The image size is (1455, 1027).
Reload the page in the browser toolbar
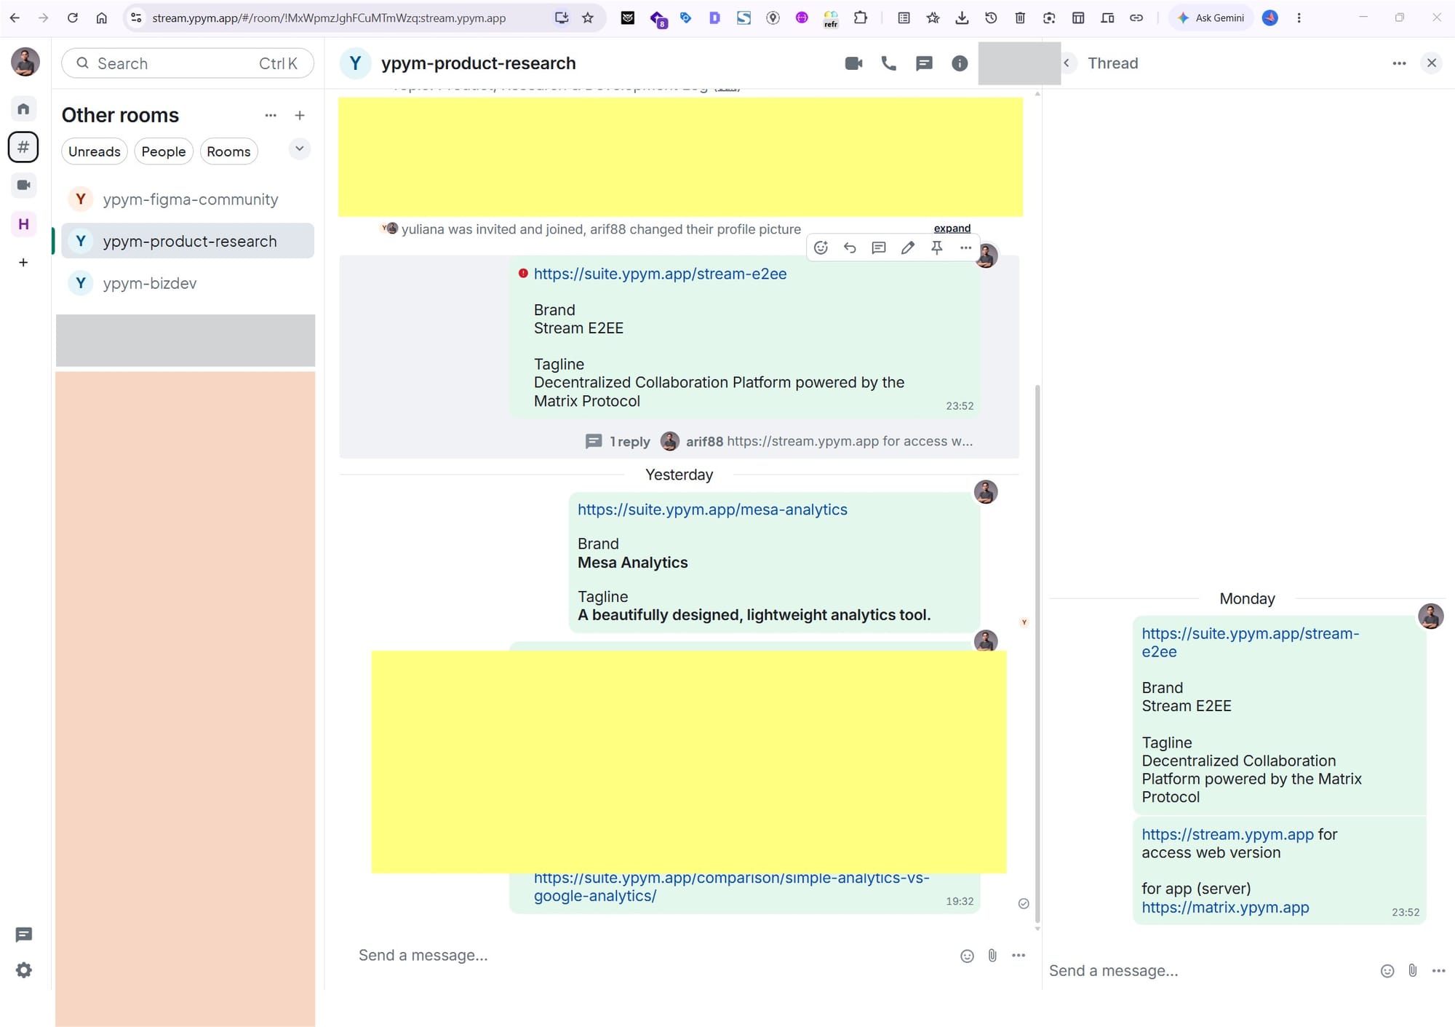(x=72, y=17)
